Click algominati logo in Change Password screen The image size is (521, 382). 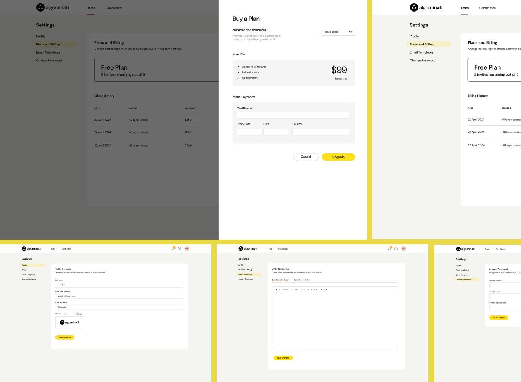465,249
